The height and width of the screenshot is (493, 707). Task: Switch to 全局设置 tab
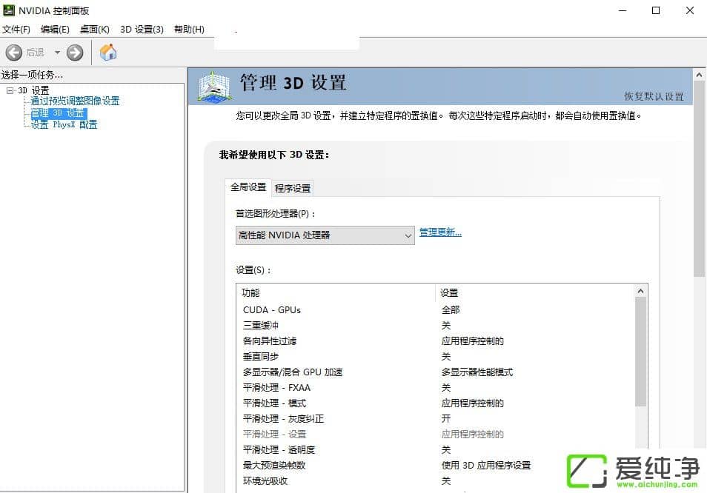(248, 187)
